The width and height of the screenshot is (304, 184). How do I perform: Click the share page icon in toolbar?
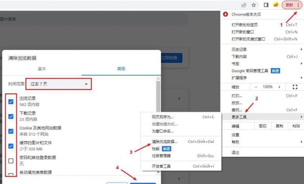tap(244, 5)
